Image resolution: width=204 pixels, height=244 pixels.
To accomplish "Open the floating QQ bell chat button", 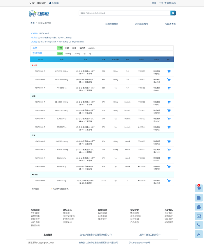I will tap(199, 207).
